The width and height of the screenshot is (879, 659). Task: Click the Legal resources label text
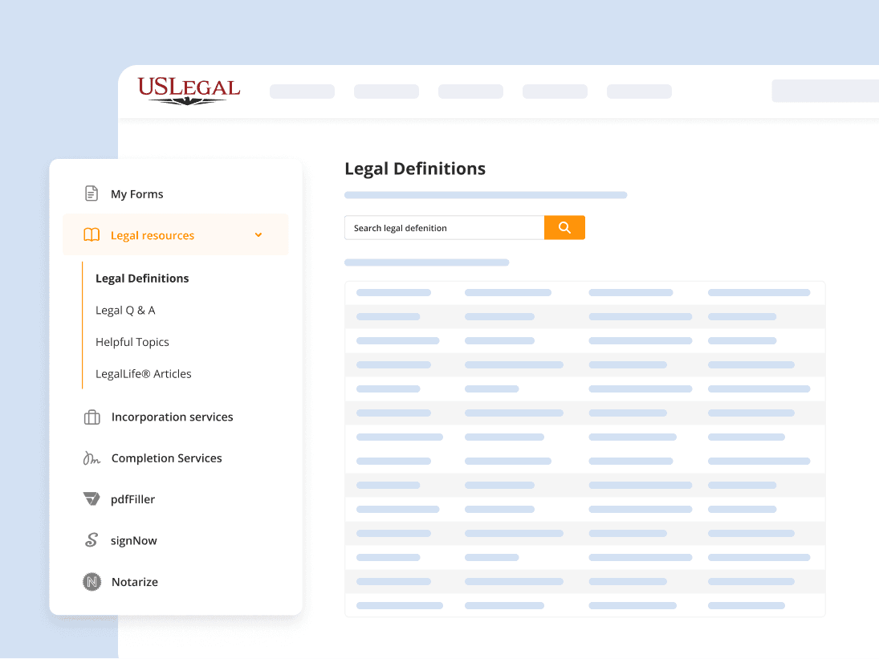(153, 235)
